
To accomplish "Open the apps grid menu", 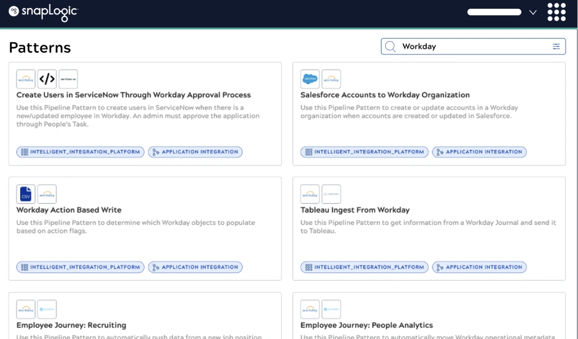I will coord(556,12).
